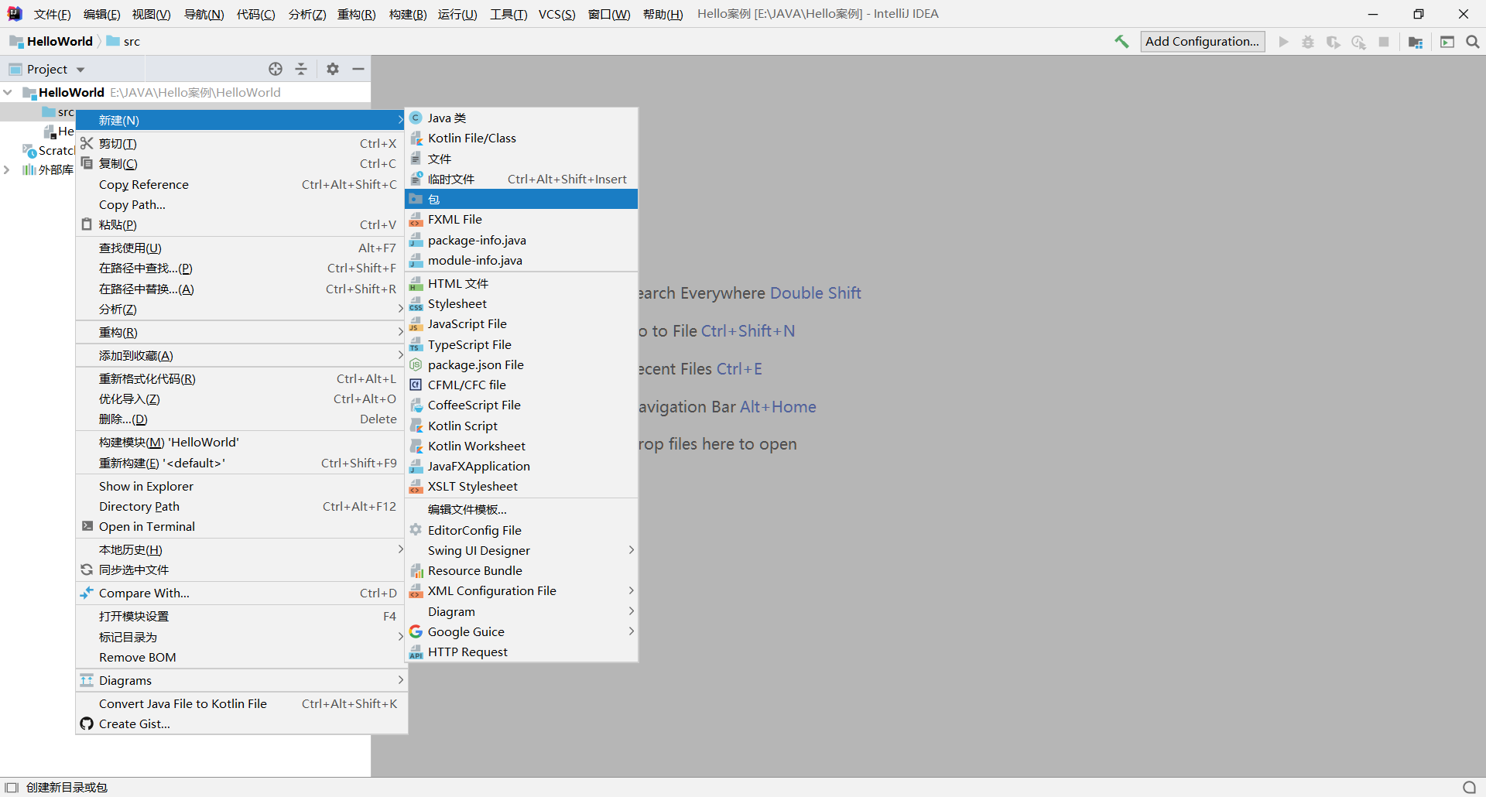Screen dimensions: 1486x797
Task: Click 粘贴(P) in context menu
Action: (241, 224)
